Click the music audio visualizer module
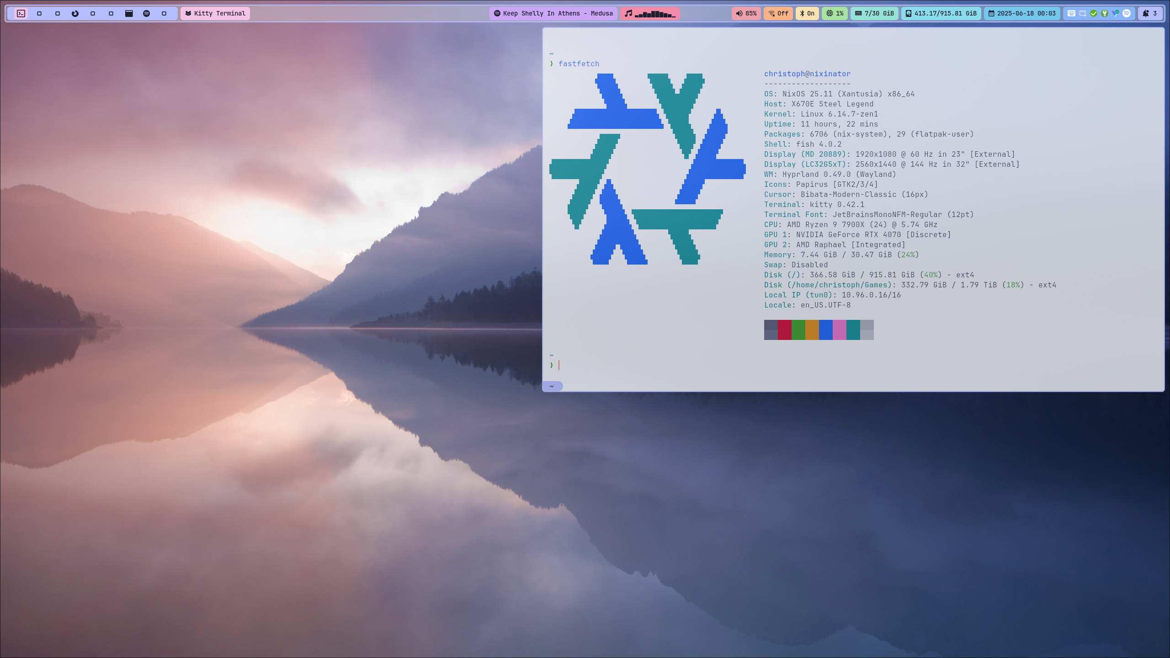Image resolution: width=1170 pixels, height=658 pixels. tap(650, 13)
